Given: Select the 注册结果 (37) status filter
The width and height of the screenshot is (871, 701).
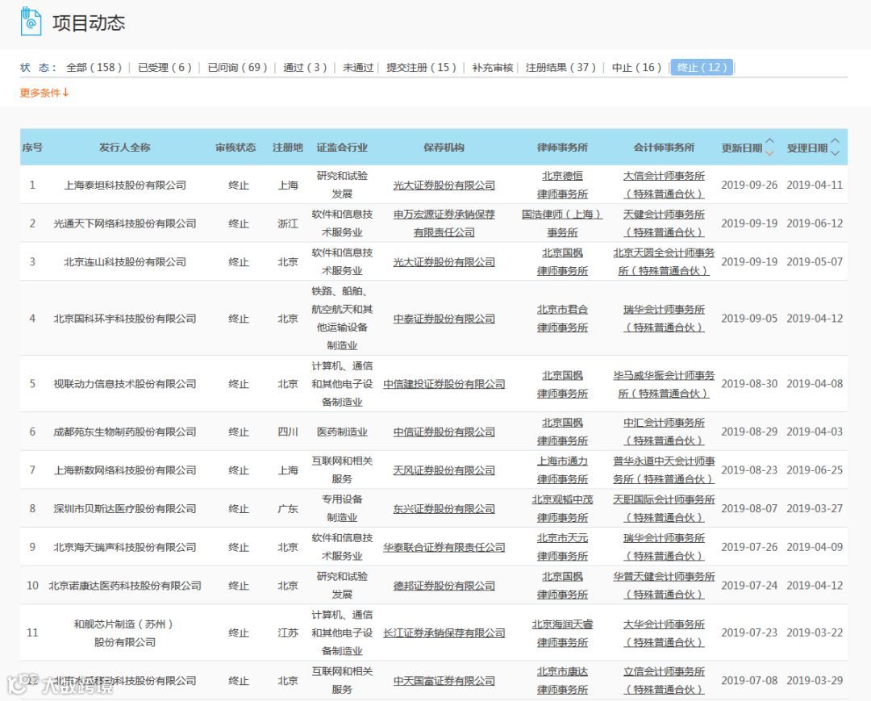Looking at the screenshot, I should (x=561, y=67).
